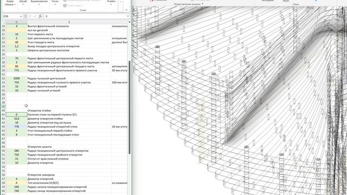This screenshot has height=195, width=347.
Task: Select cell with value 1,2 in row 24
Action: click(x=16, y=46)
